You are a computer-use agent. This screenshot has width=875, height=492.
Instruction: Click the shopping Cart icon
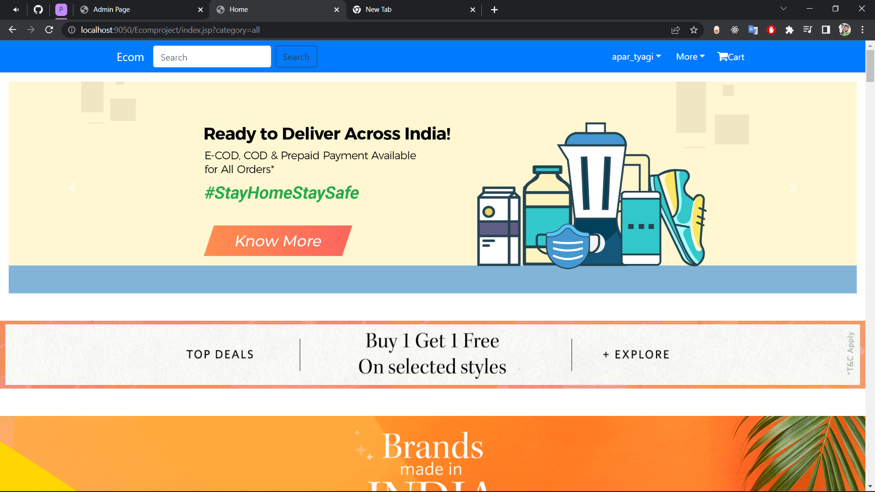(723, 56)
